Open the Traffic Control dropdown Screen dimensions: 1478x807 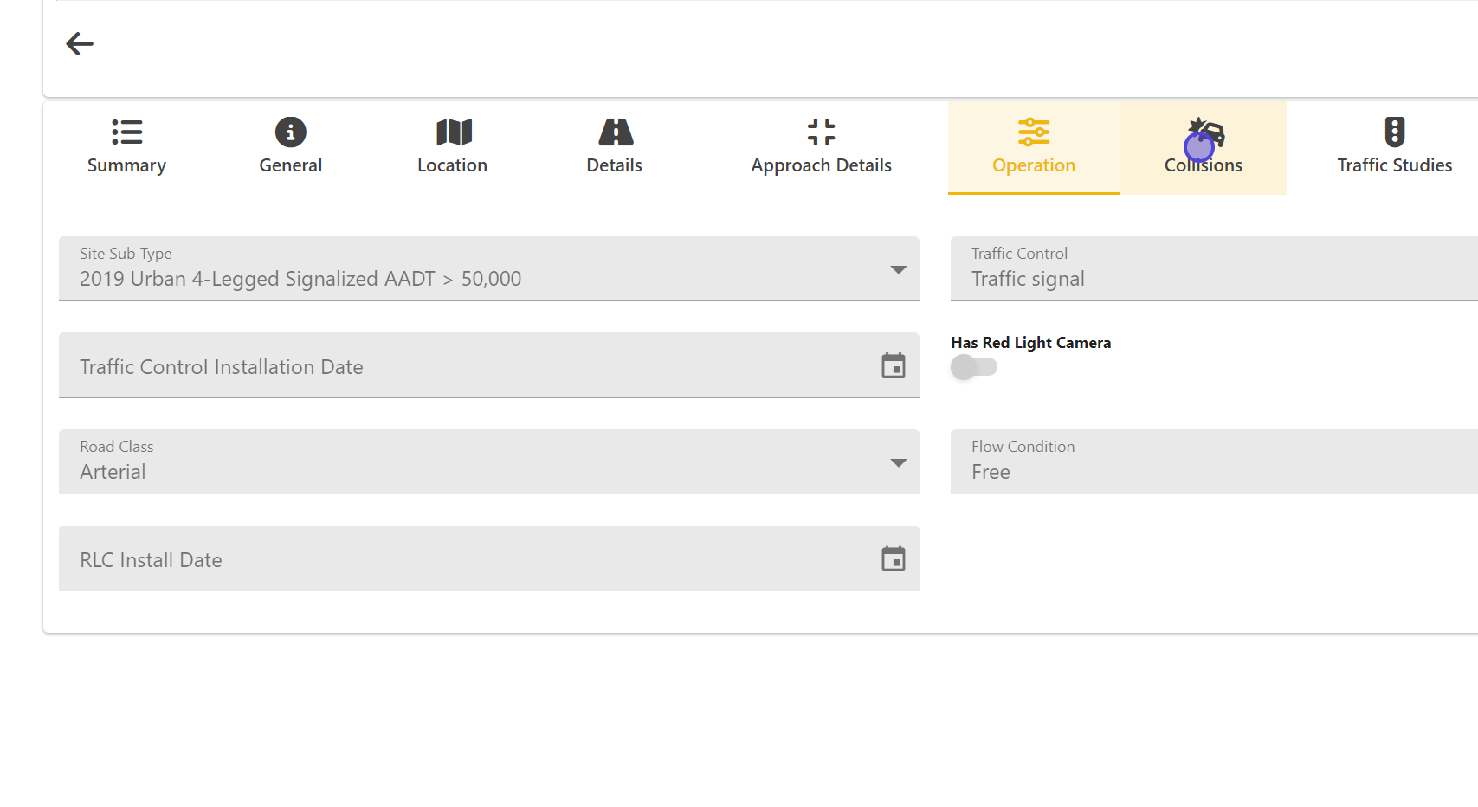pos(1212,269)
